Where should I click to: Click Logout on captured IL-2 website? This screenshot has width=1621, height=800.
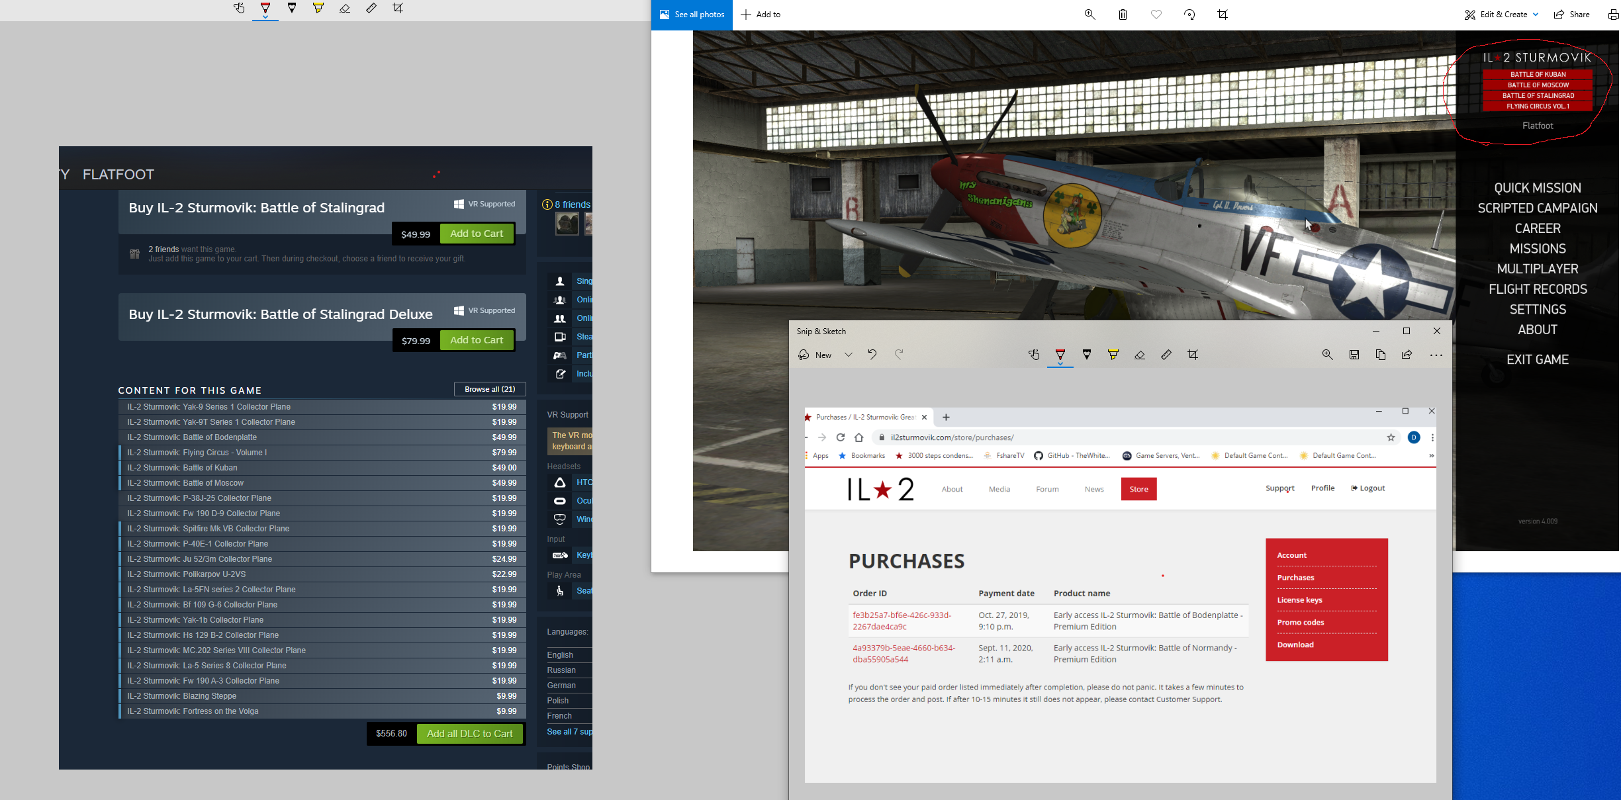1367,488
